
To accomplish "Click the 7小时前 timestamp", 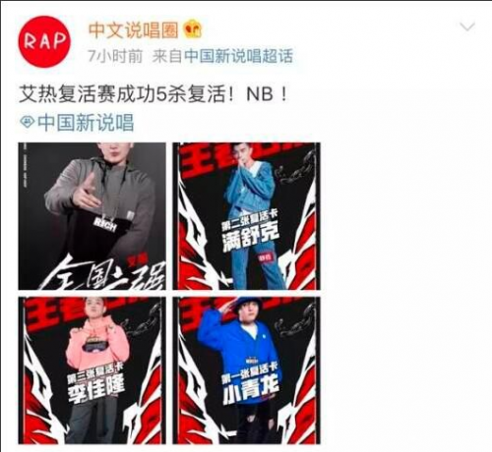I will pos(115,56).
